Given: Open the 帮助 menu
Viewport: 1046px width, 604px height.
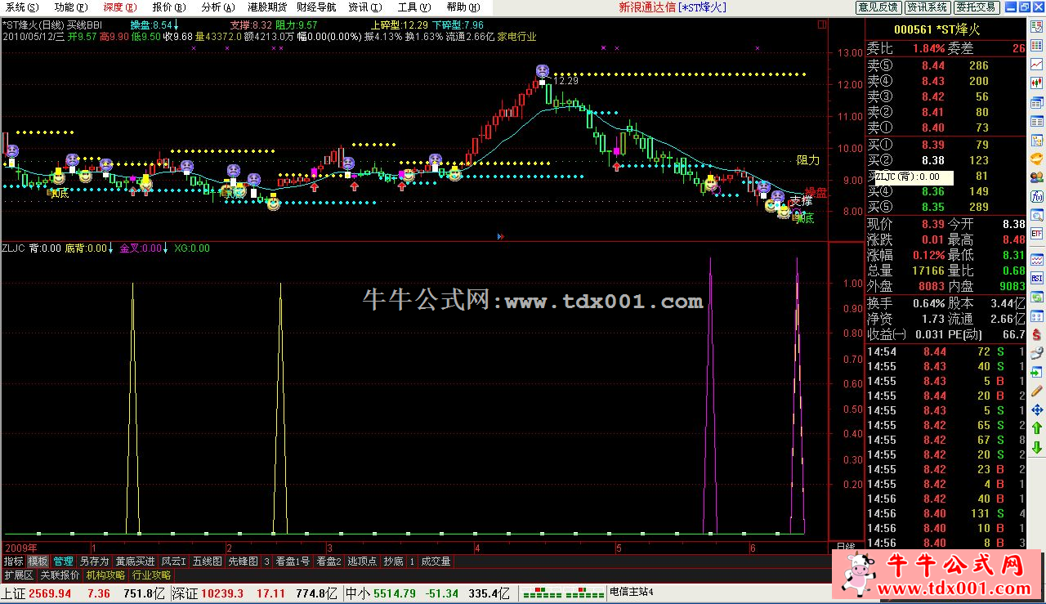Looking at the screenshot, I should pyautogui.click(x=462, y=7).
